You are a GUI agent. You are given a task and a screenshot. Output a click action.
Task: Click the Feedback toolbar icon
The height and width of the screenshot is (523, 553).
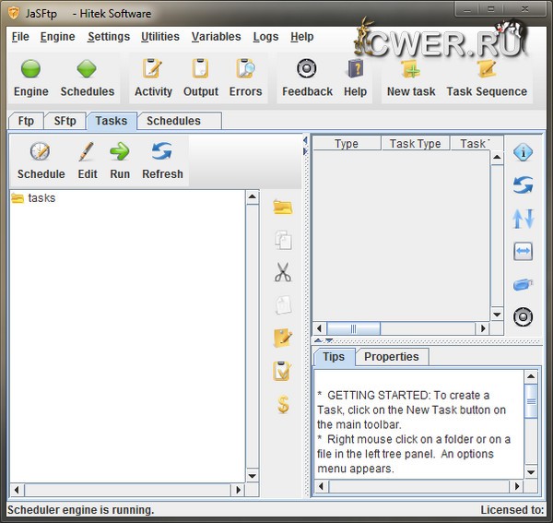tap(307, 68)
